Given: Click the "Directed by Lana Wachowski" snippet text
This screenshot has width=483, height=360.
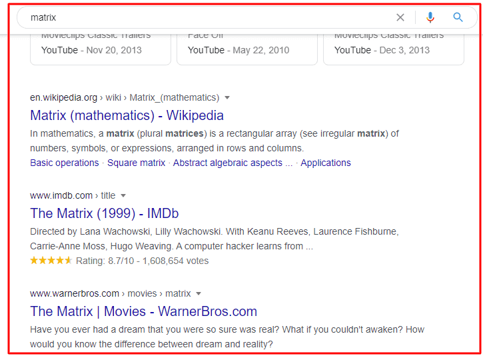Looking at the screenshot, I should tap(215, 239).
